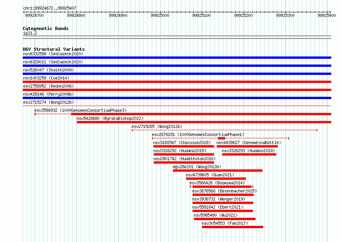This screenshot has height=242, width=342.
Task: Select the nsv428146 (Perry2008b) label
Action: coord(48,94)
